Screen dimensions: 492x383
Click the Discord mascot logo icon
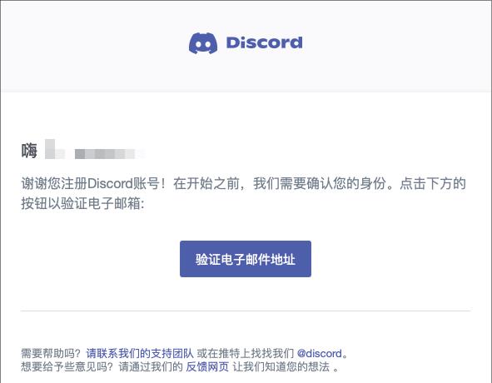pos(203,43)
